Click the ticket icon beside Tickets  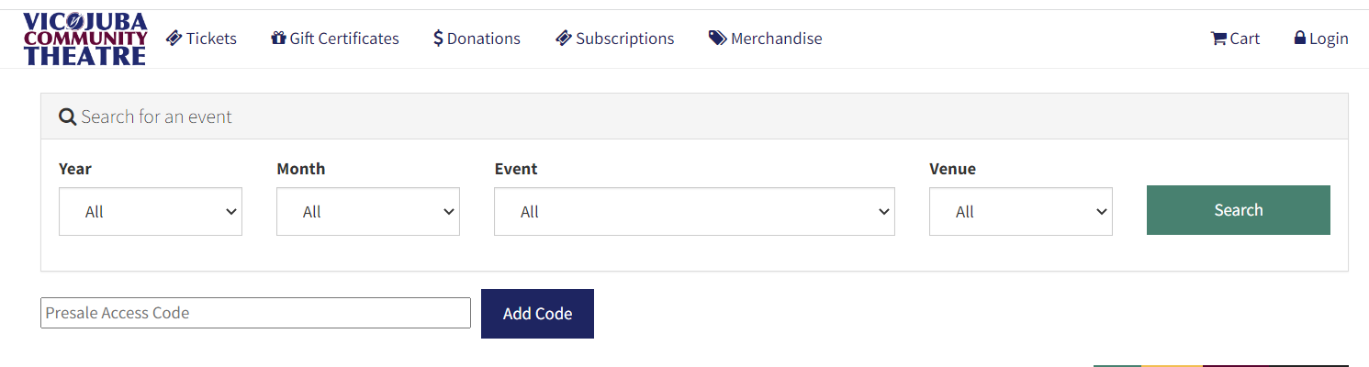(x=174, y=38)
